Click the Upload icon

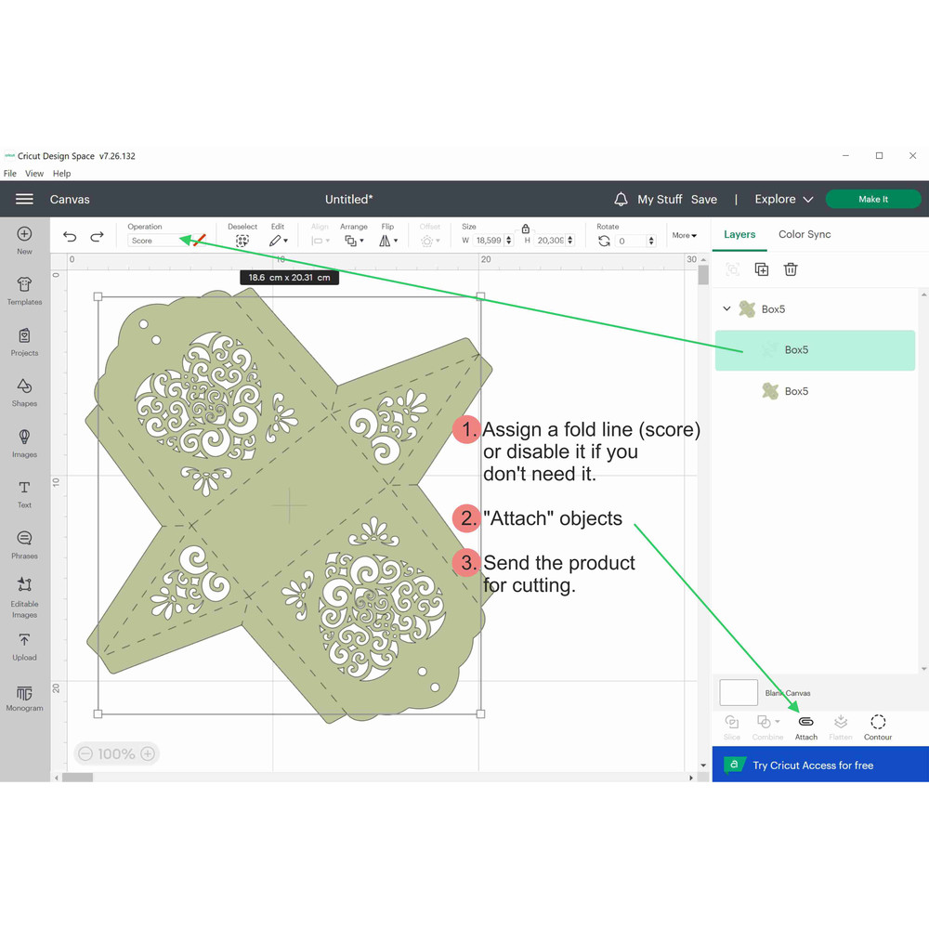(24, 647)
